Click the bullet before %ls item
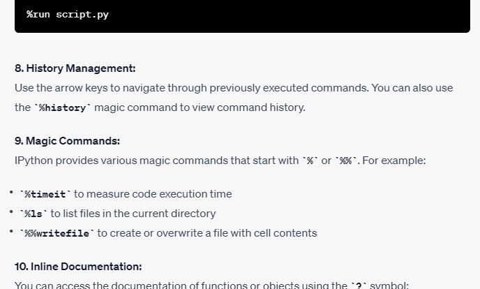Screen dimensions: 480x289 click(x=11, y=212)
